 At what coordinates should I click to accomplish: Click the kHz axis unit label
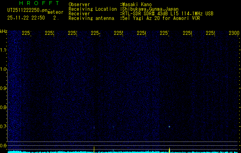pos(4,31)
